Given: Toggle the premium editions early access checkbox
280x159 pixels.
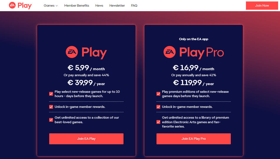Looking at the screenshot, I should click(158, 94).
